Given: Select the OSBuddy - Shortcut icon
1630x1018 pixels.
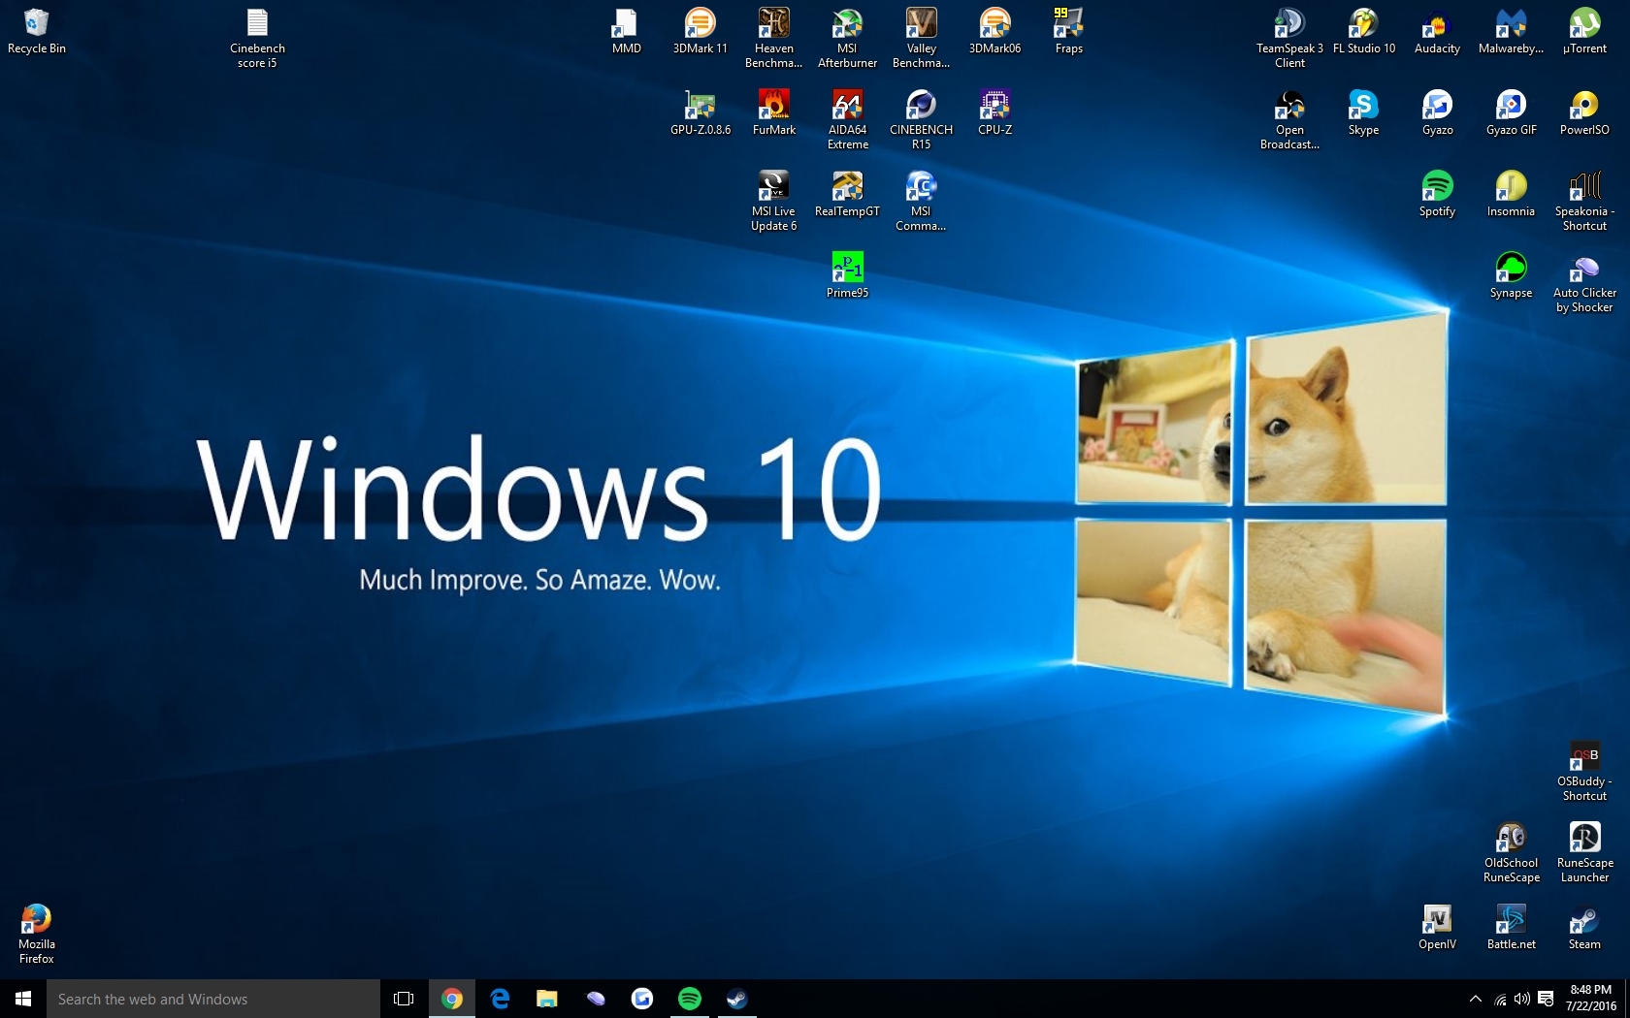Looking at the screenshot, I should (x=1584, y=772).
